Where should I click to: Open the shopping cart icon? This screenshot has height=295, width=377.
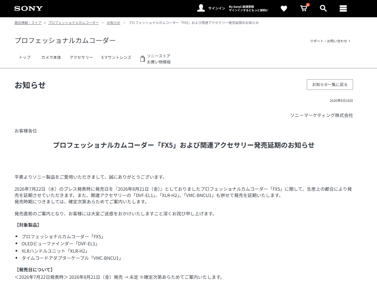tap(304, 8)
